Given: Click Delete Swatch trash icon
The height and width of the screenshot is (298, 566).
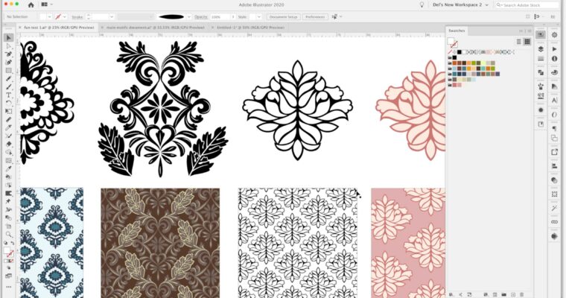Looking at the screenshot, I should [x=522, y=295].
